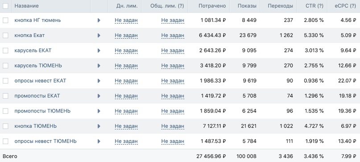Set total limit for кнопка ТЮМЕНЬ
Screen dimensions: 360x162
coord(173,126)
